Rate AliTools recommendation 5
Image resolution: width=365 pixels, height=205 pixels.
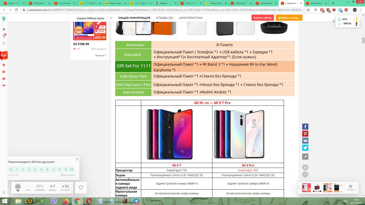[x=41, y=169]
